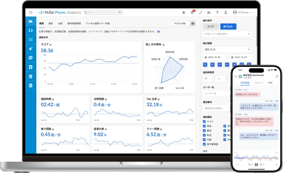This screenshot has width=283, height=173.
Task: Select the sparkle AI icon in sidebar
Action: tap(31, 49)
